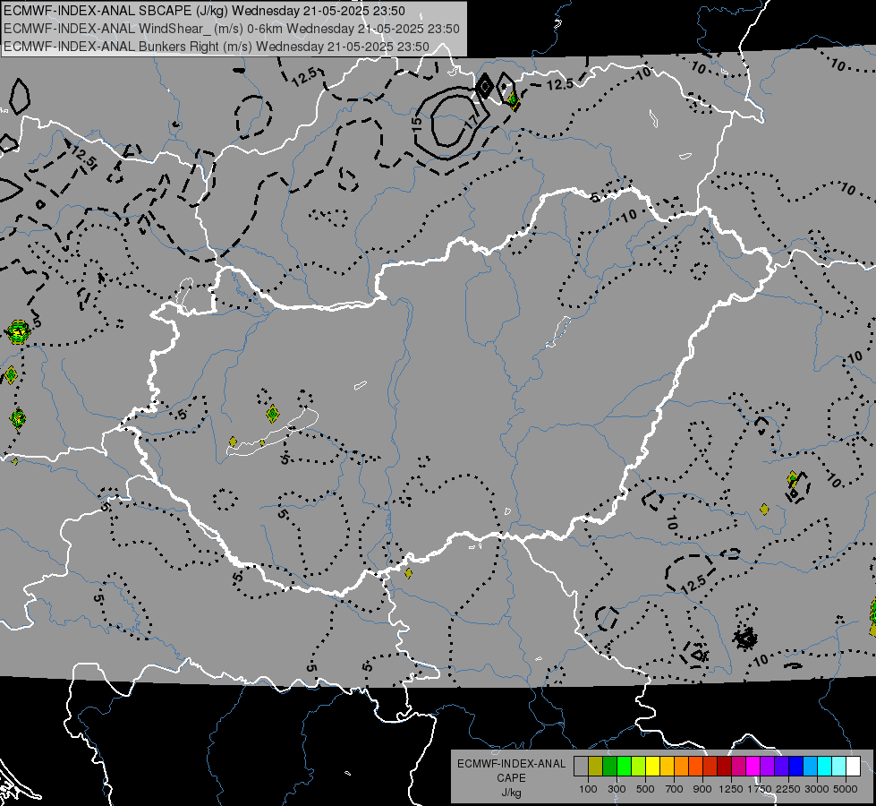
Task: Click the 700 legend tick label
Action: tap(675, 789)
